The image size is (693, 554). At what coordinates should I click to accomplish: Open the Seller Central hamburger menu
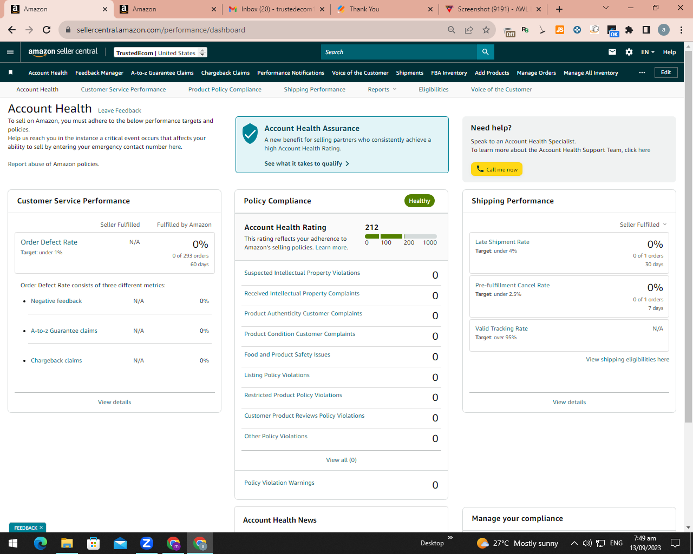click(10, 52)
